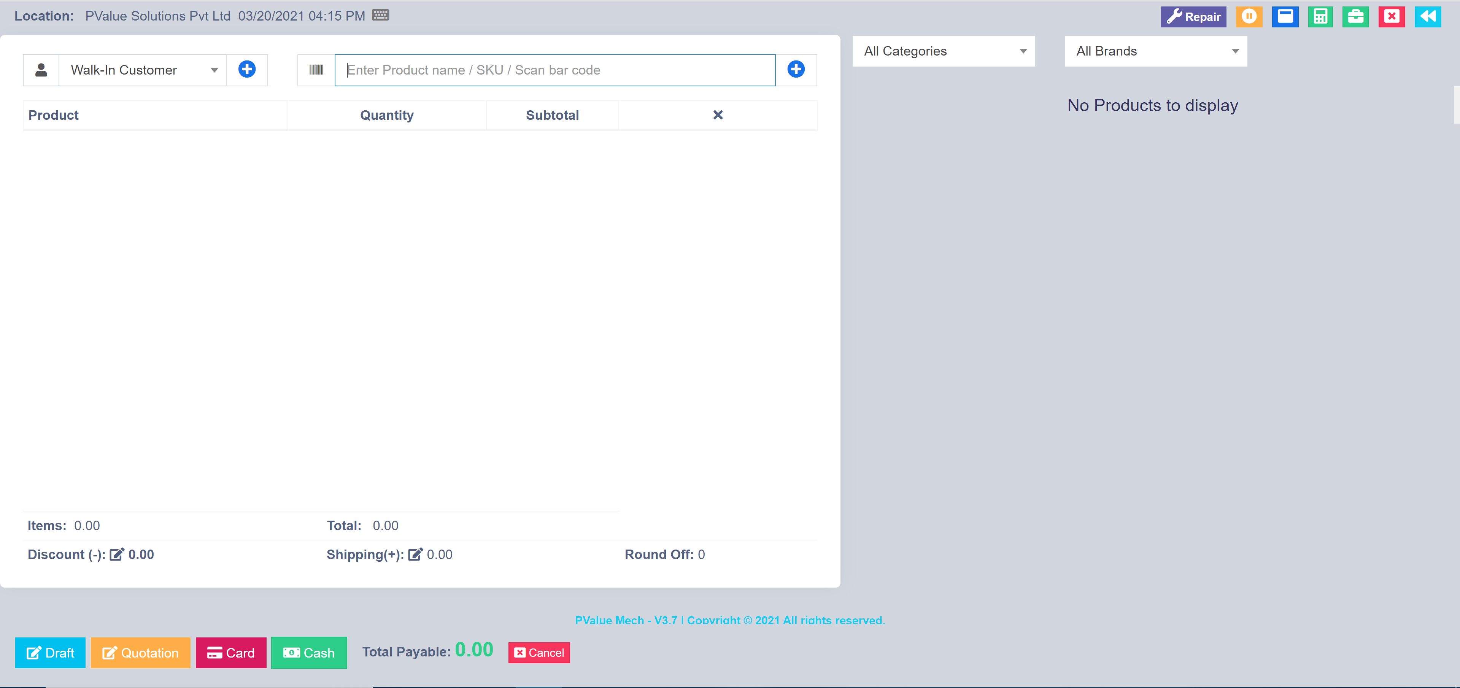
Task: Focus the product name search field
Action: 554,70
